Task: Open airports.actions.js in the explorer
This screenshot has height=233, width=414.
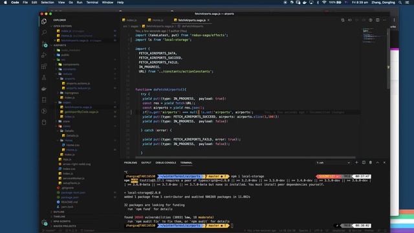Action: (x=78, y=83)
